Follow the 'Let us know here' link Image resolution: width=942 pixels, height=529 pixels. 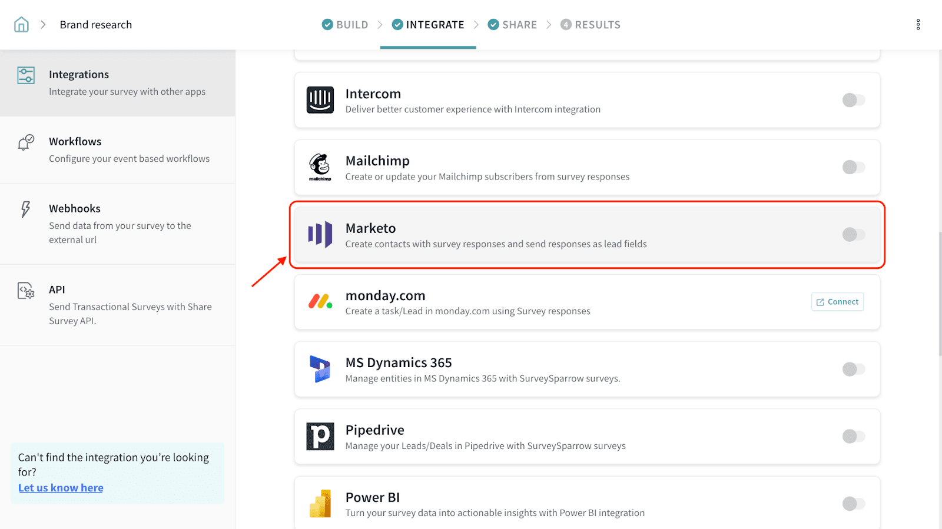click(61, 488)
